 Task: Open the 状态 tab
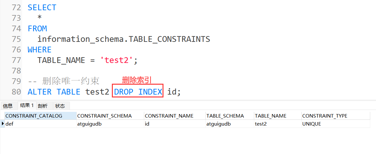point(60,106)
